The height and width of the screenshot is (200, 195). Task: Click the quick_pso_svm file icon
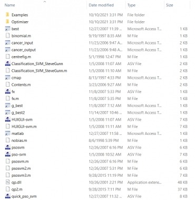click(7, 196)
